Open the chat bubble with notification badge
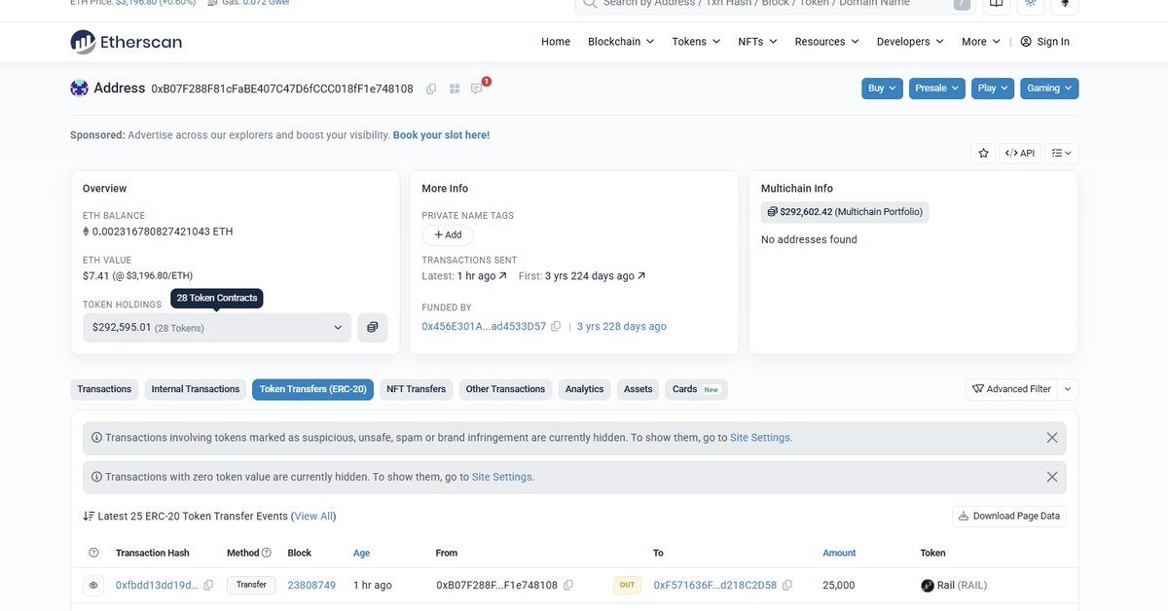Screen dimensions: 1168x611 pyautogui.click(x=476, y=88)
